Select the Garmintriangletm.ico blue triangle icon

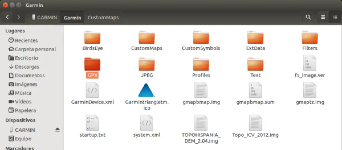tap(146, 90)
